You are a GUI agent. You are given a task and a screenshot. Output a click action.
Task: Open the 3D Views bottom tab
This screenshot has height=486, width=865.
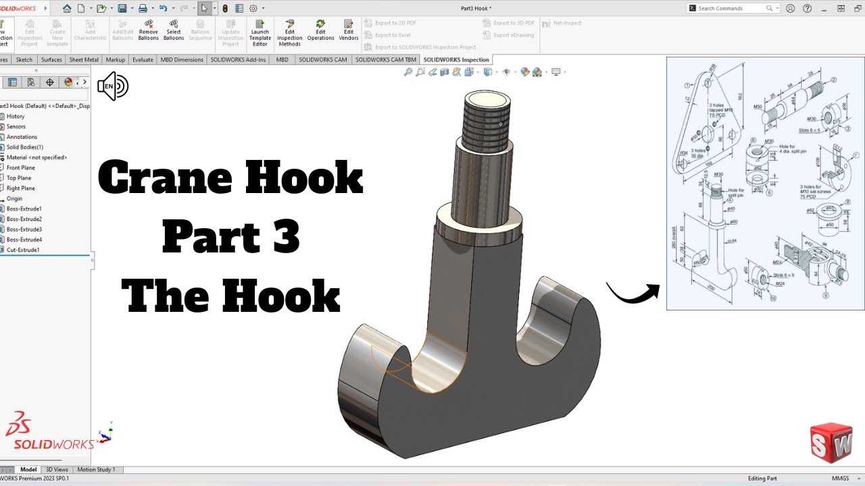57,469
